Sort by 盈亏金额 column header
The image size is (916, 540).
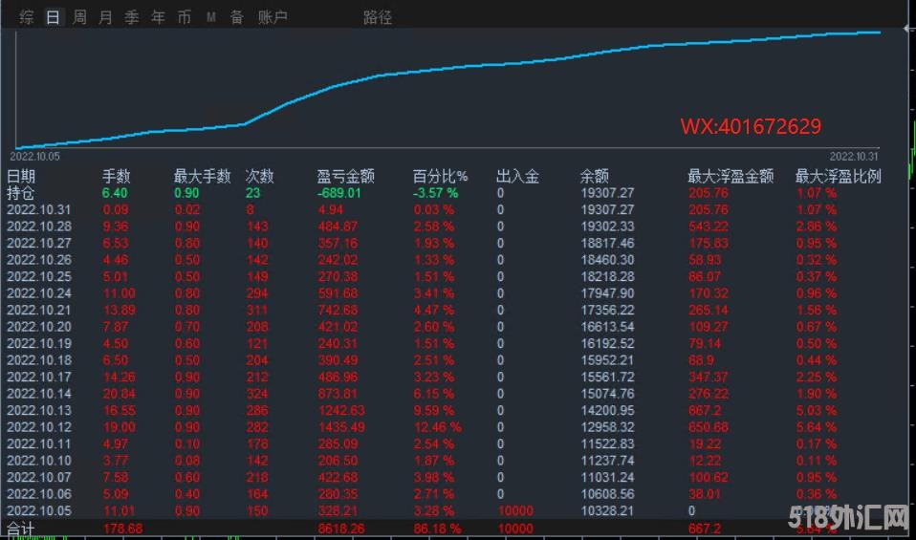345,176
